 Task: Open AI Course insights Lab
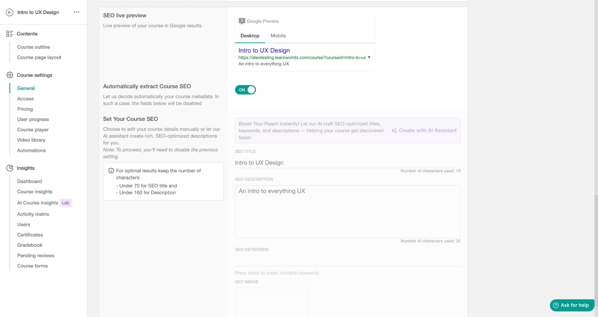point(37,203)
